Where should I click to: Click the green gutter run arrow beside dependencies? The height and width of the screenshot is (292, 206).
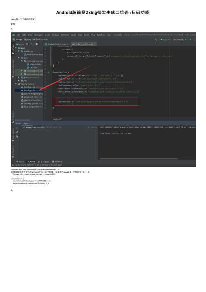[49, 72]
